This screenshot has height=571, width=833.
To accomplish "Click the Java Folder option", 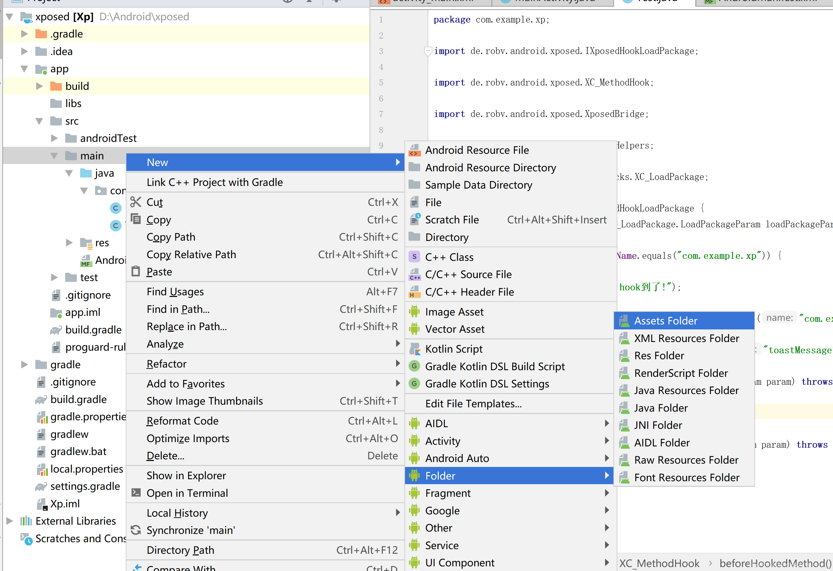I will [661, 407].
